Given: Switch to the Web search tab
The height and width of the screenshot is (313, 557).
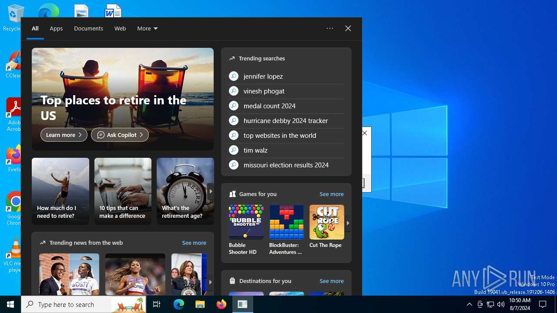Looking at the screenshot, I should click(120, 28).
